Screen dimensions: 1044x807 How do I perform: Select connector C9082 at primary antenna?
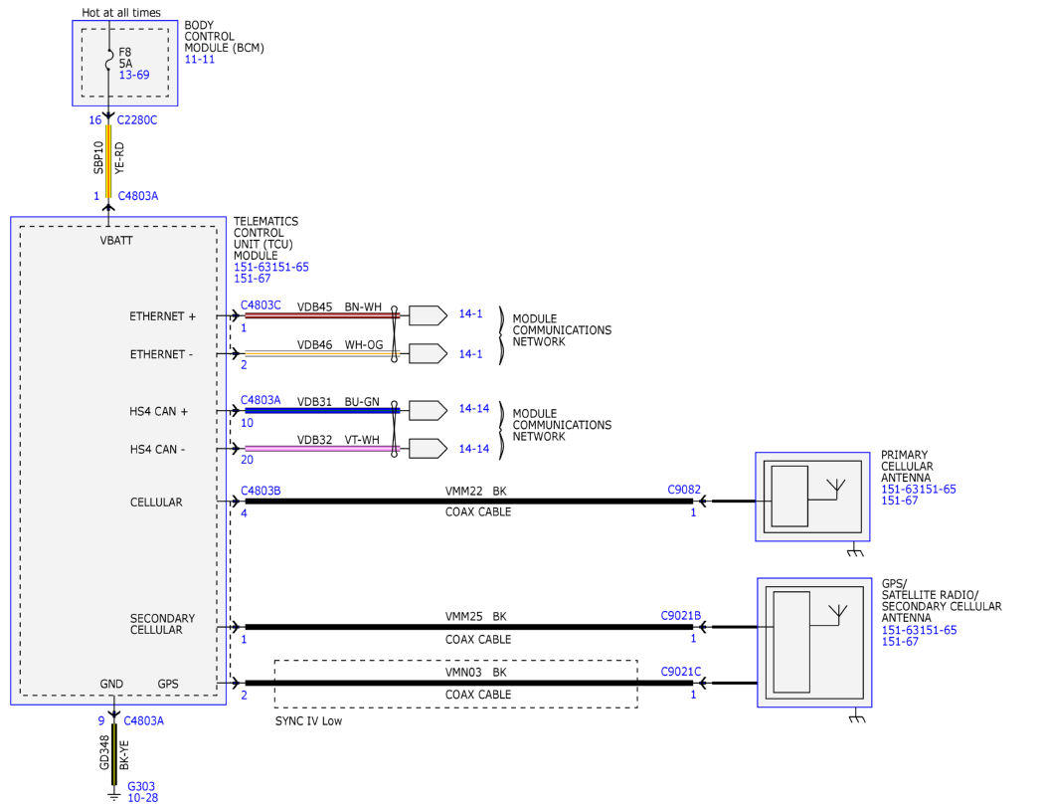tap(684, 490)
